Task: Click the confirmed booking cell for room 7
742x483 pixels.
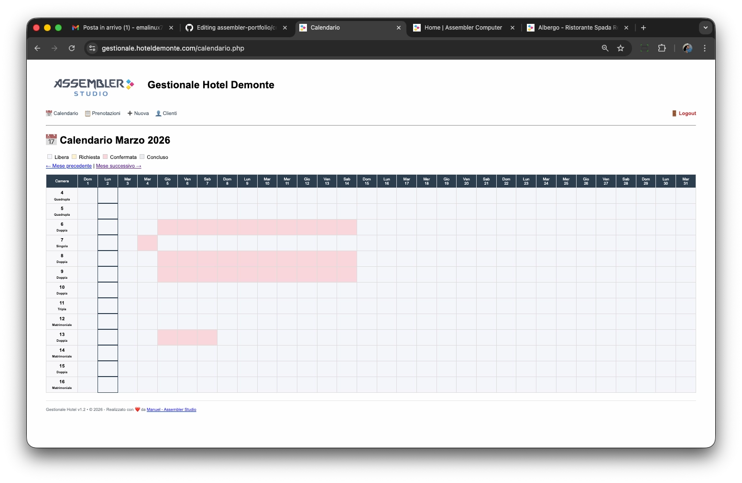Action: 147,243
